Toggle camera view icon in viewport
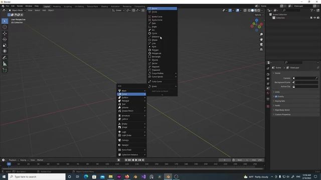321x180 pixels. (261, 44)
